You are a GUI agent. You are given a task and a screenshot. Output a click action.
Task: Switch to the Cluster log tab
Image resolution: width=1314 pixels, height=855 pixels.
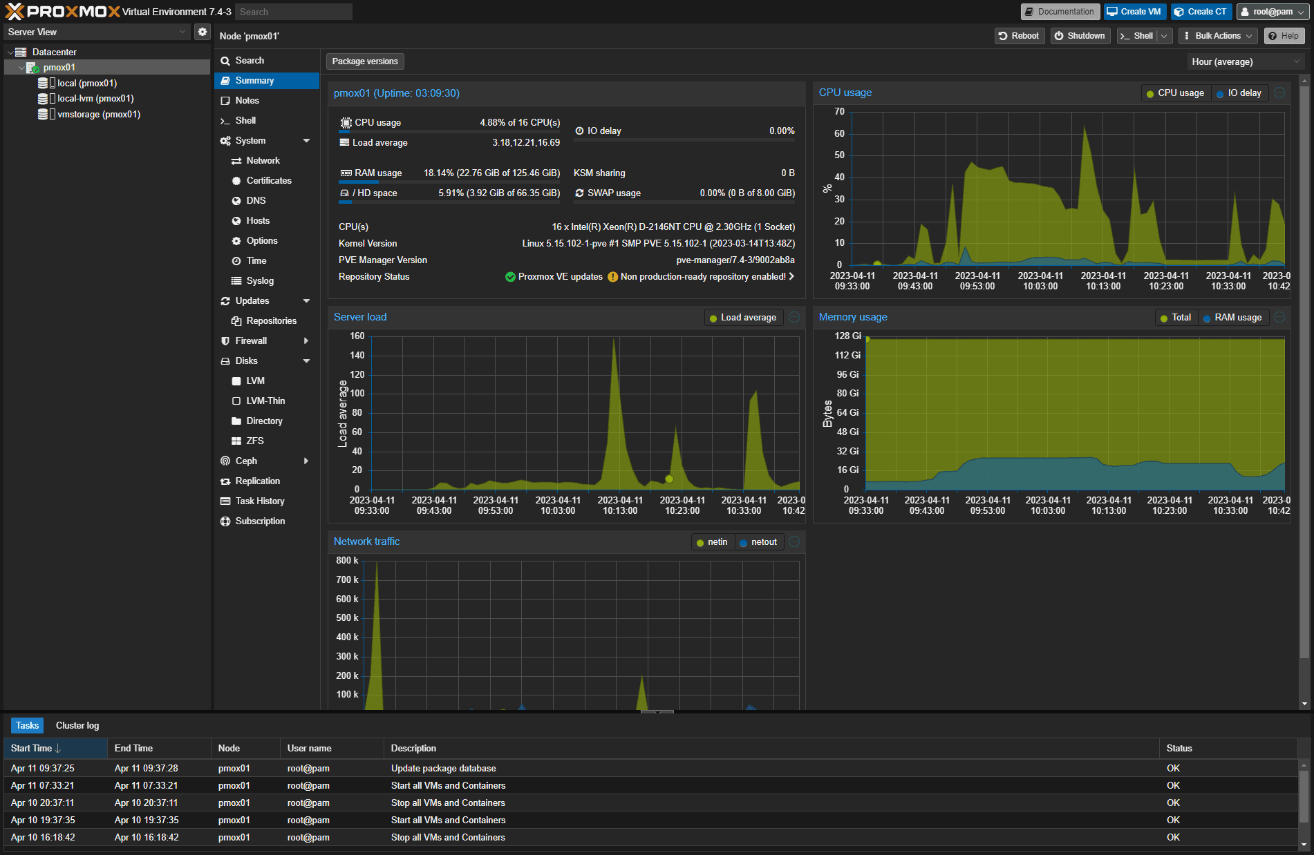click(x=77, y=726)
